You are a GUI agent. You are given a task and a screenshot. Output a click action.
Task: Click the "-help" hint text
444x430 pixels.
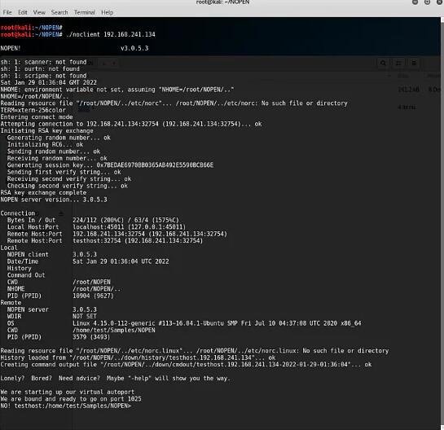point(140,379)
